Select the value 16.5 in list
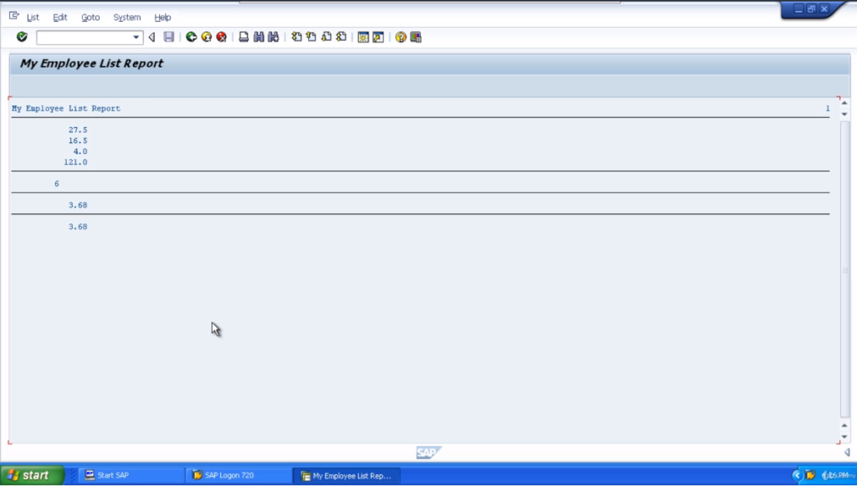Image resolution: width=857 pixels, height=486 pixels. pyautogui.click(x=78, y=141)
